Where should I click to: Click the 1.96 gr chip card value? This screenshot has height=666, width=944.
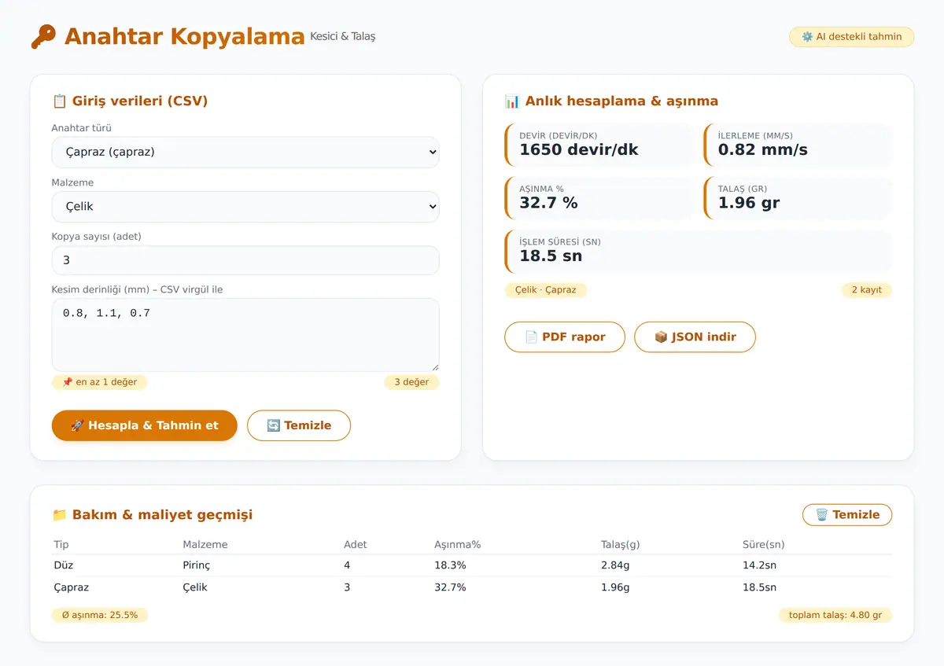click(x=749, y=203)
